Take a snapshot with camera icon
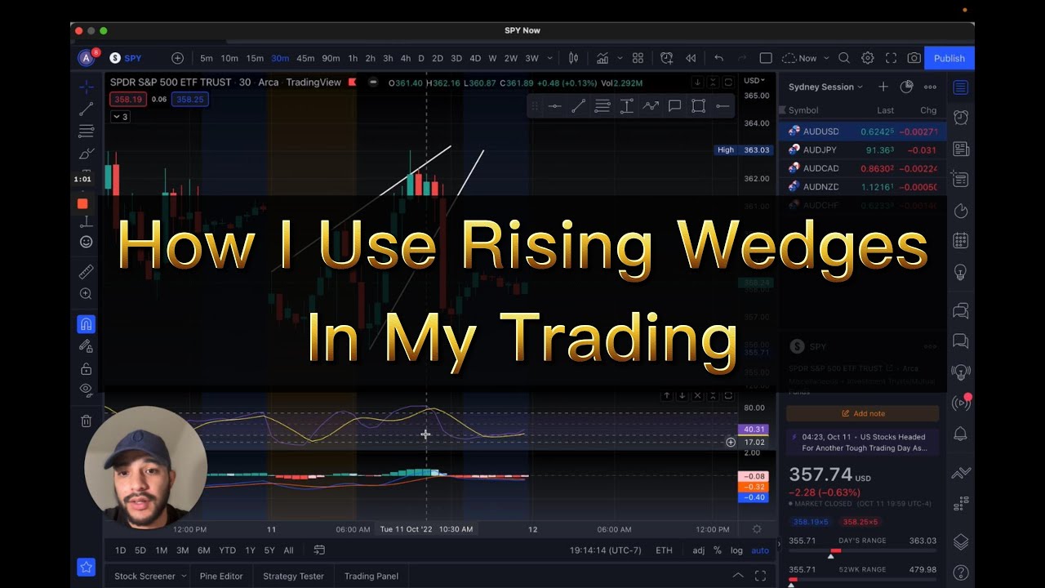 (914, 58)
